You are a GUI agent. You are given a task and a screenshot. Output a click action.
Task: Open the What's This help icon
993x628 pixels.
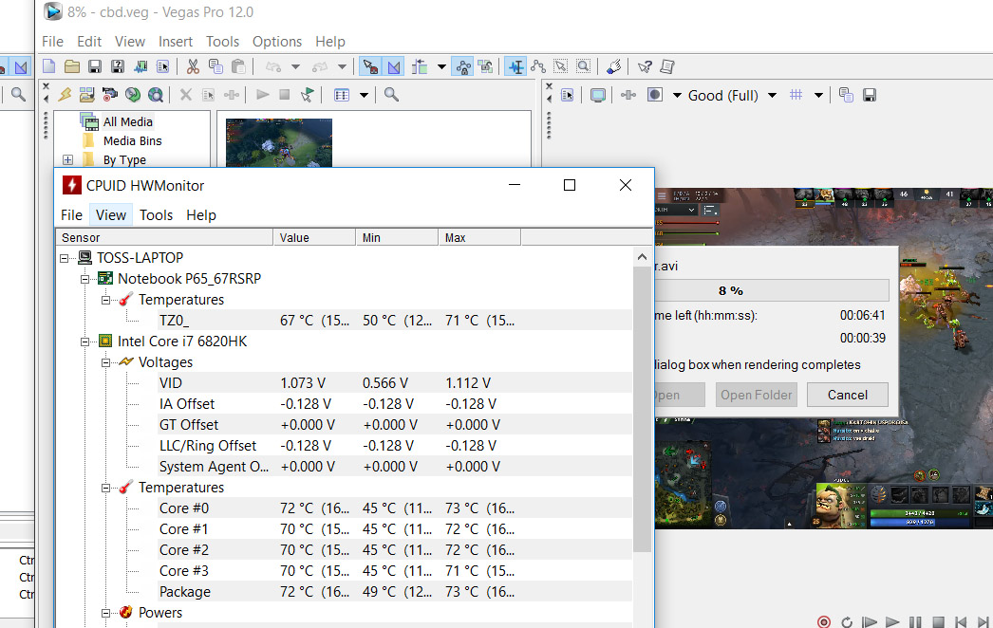click(x=645, y=66)
